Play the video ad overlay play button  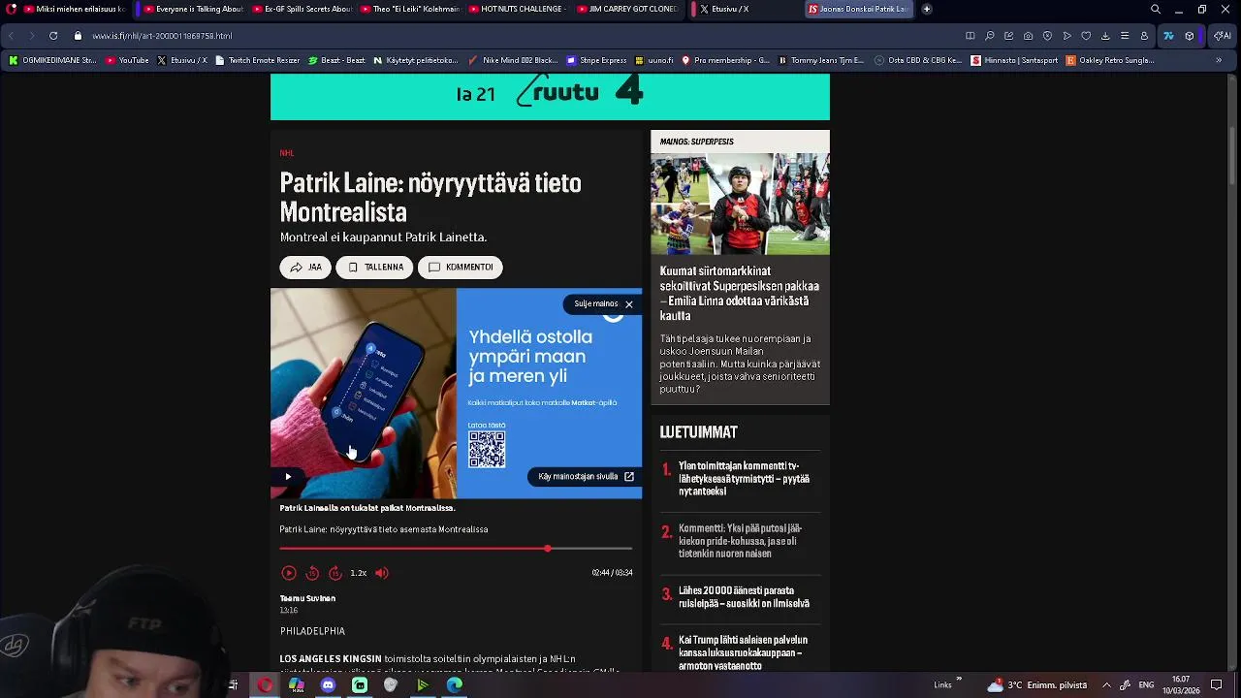[x=287, y=476]
